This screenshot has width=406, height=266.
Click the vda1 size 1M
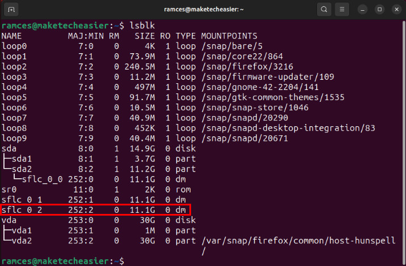pos(150,230)
